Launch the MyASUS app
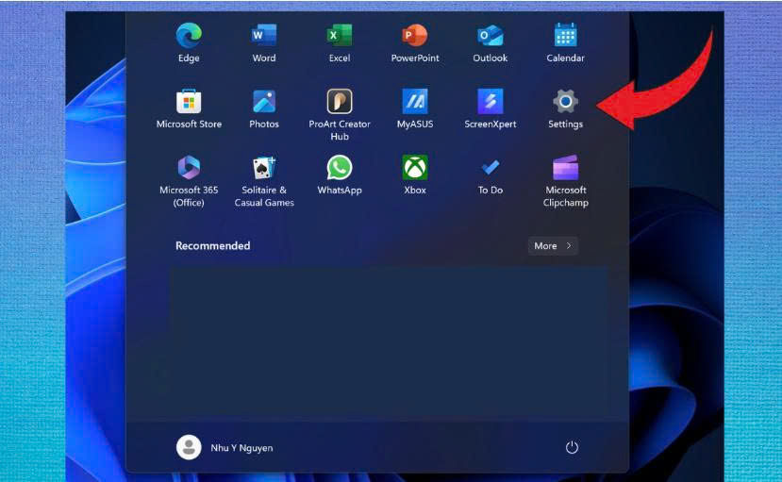The image size is (782, 482). tap(415, 101)
